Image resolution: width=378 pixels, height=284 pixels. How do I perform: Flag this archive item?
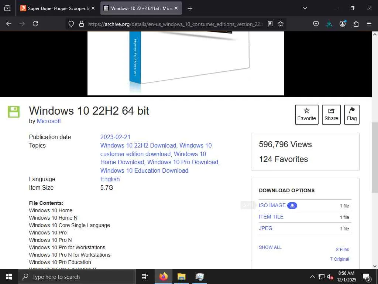tap(352, 115)
